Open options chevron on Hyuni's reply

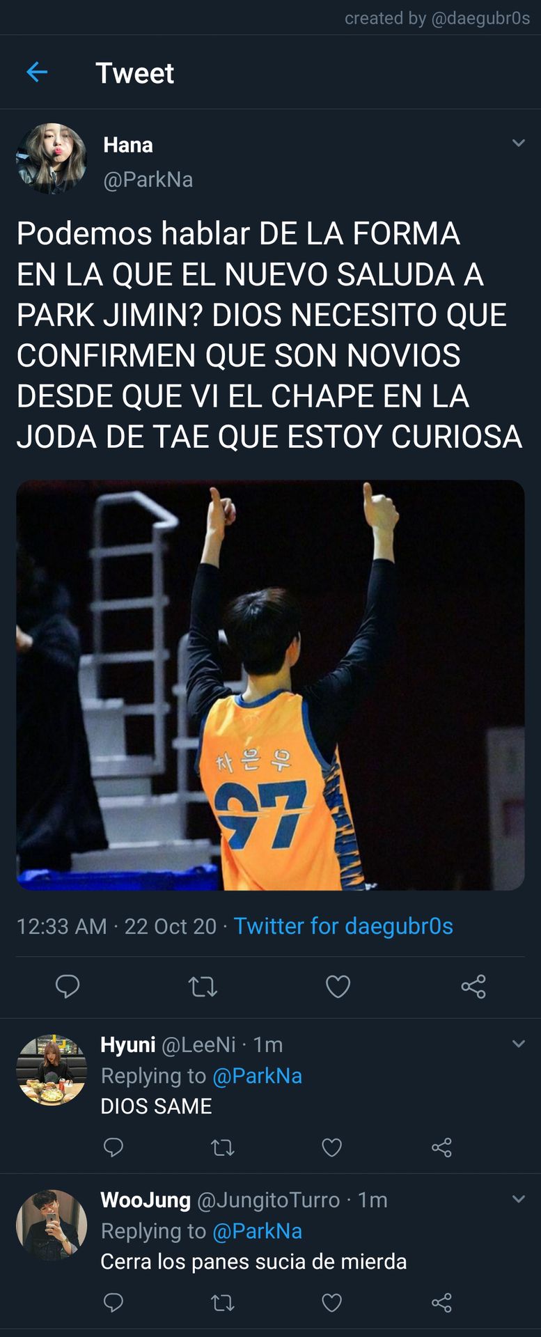(x=518, y=1043)
